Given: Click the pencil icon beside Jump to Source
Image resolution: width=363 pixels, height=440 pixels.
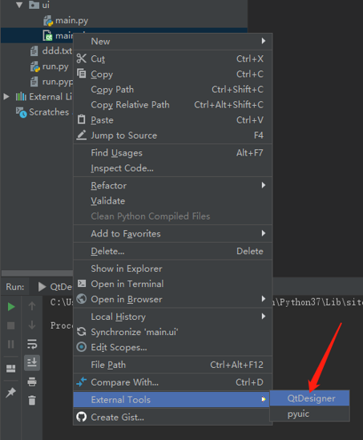Looking at the screenshot, I should pyautogui.click(x=82, y=135).
